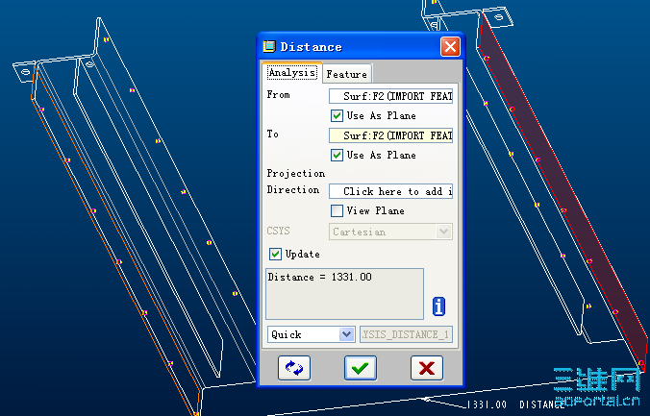
Task: Click the Distance dialog title icon
Action: click(x=269, y=46)
